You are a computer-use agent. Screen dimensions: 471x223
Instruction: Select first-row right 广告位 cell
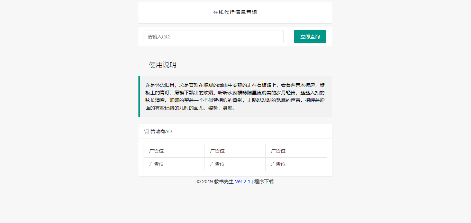pos(296,151)
